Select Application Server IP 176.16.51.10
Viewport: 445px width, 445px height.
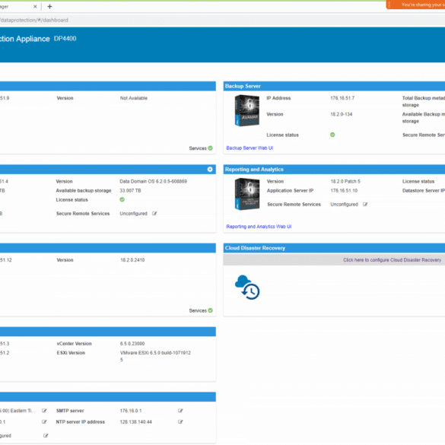coord(344,190)
